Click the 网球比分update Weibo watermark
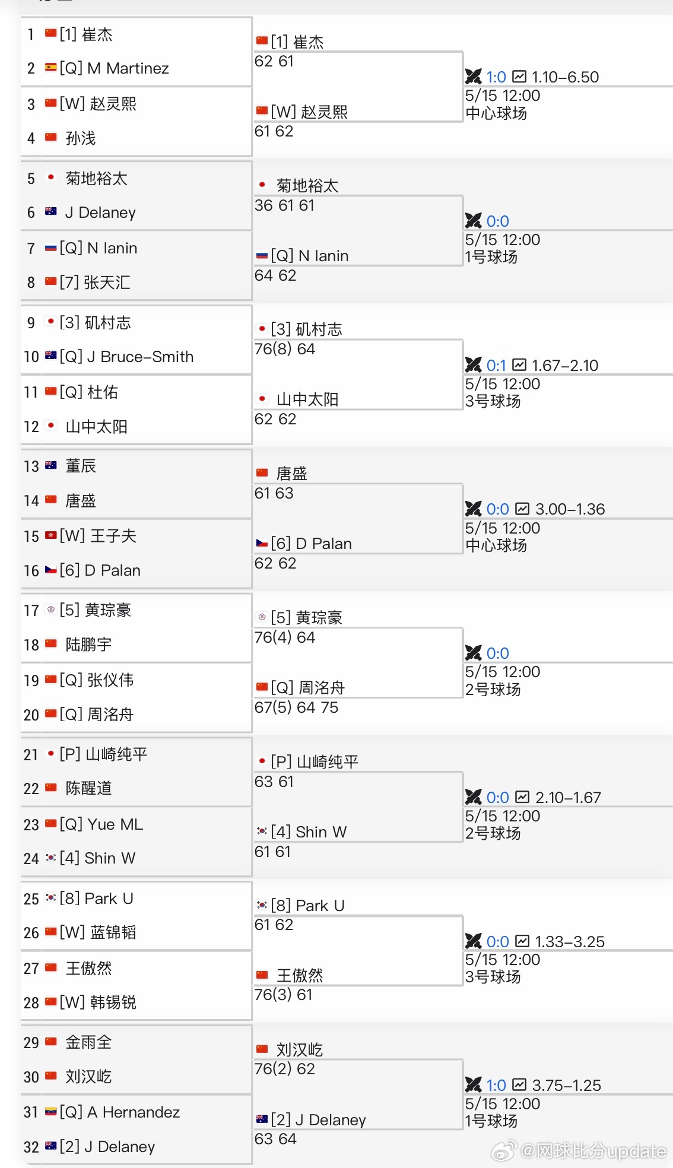 [579, 1151]
